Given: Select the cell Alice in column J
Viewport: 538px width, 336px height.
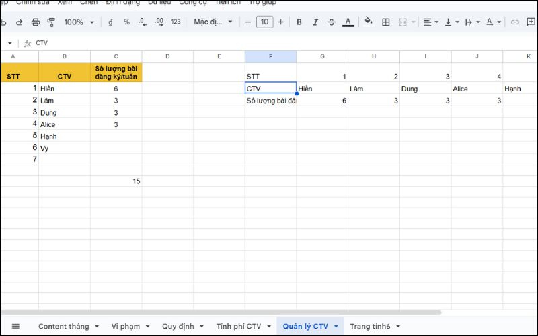Looking at the screenshot, I should [x=477, y=89].
